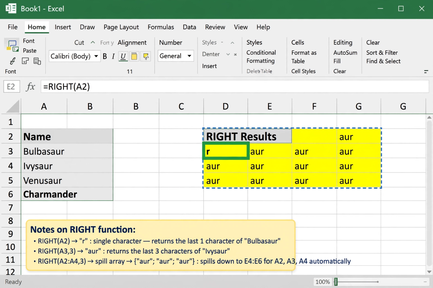Toggle Underline formatting
Viewport: 433px width, 288px height.
[123, 56]
